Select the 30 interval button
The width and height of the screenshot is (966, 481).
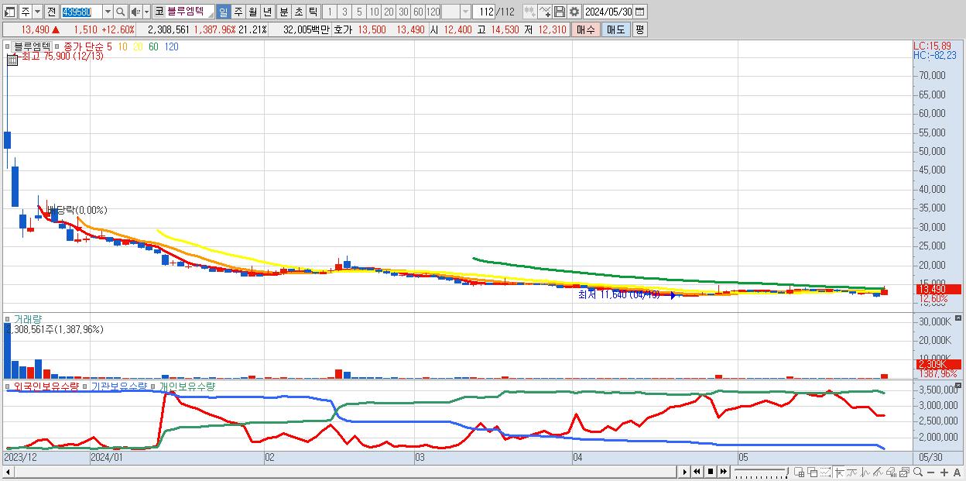pyautogui.click(x=403, y=12)
